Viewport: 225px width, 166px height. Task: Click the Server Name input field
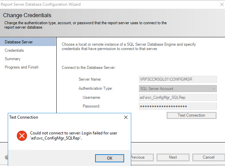click(178, 79)
